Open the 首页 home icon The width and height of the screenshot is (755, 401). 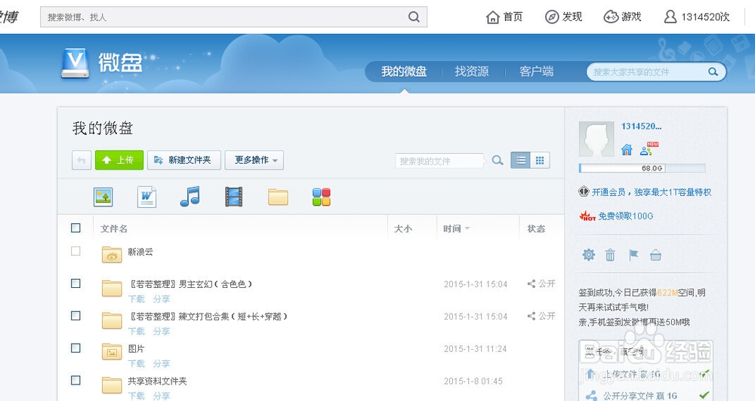point(492,17)
